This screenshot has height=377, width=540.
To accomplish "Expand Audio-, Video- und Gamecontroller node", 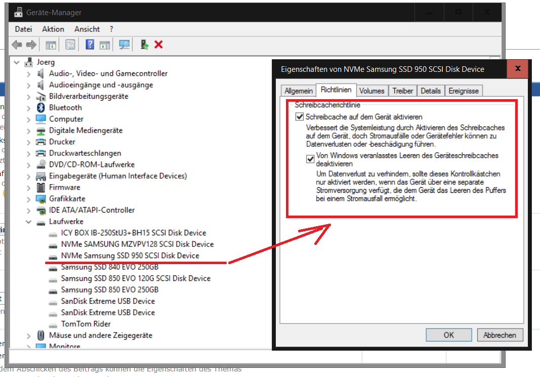I will click(28, 74).
